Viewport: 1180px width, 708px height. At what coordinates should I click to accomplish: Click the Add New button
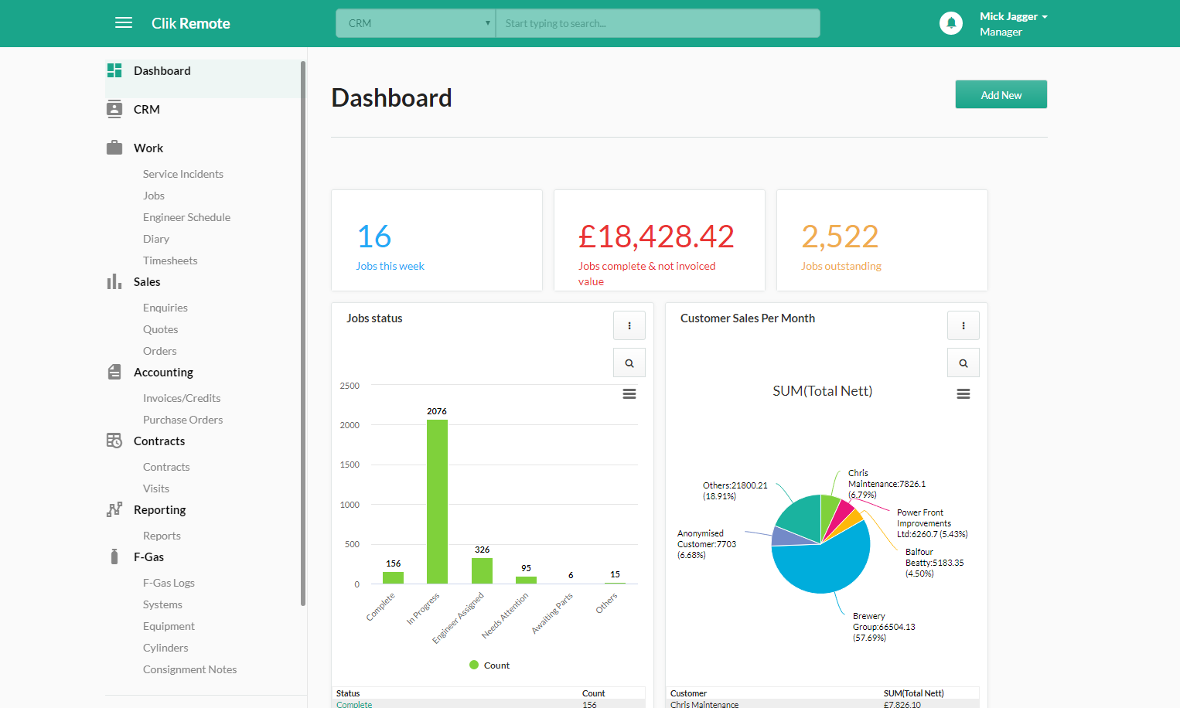coord(1001,94)
